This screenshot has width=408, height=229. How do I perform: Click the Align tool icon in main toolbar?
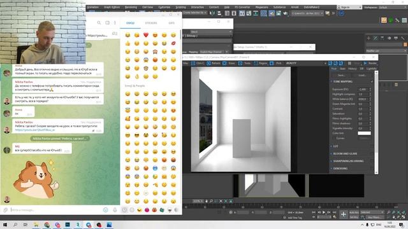point(219,13)
